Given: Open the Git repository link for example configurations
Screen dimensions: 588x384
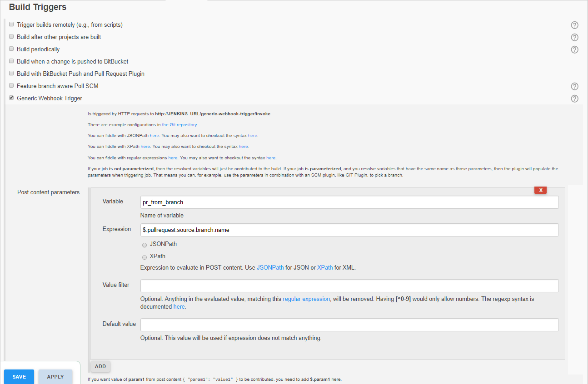Looking at the screenshot, I should point(179,124).
